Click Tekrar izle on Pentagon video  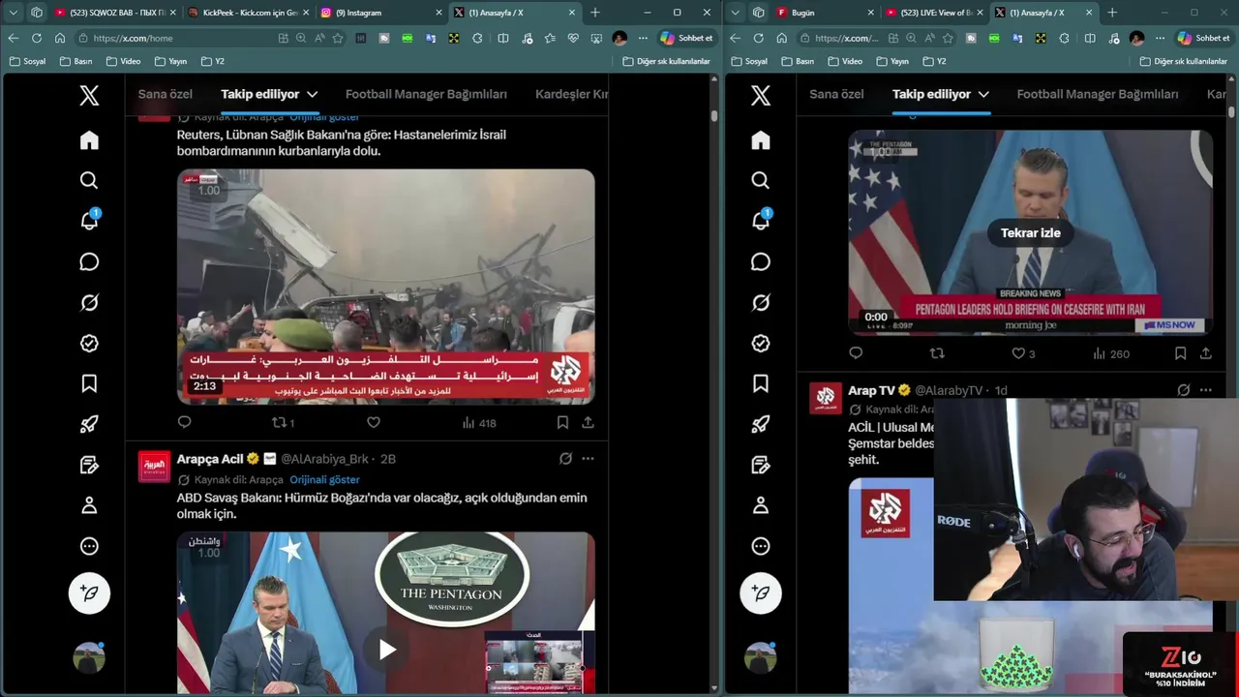1030,233
